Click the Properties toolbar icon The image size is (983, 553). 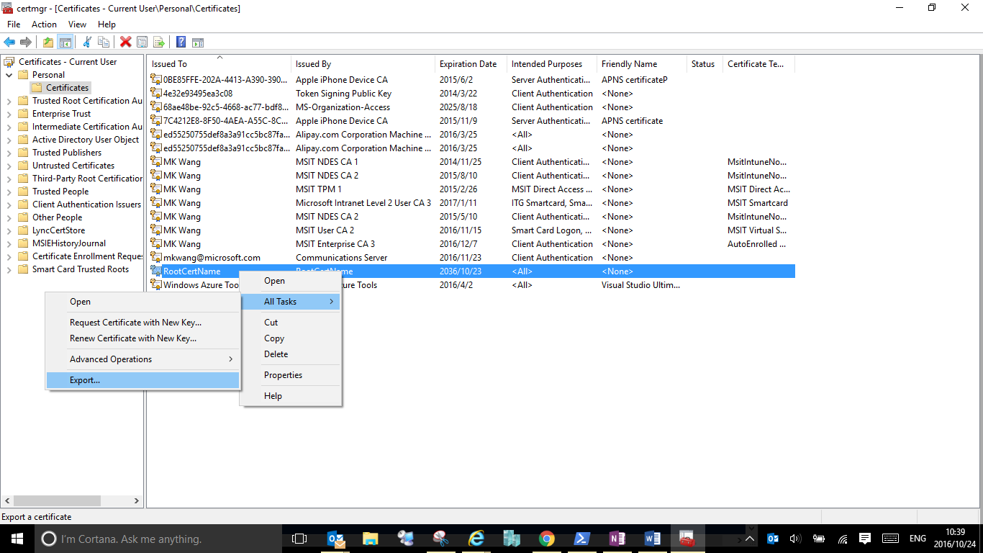point(142,42)
